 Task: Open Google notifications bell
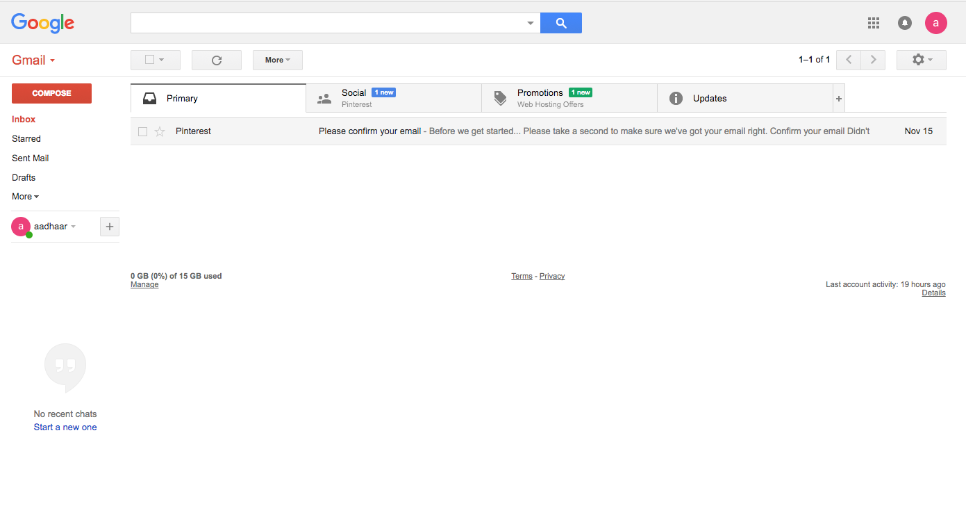point(905,23)
